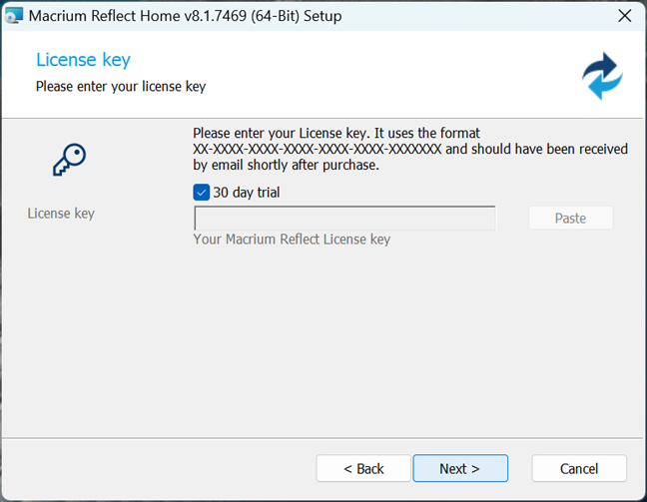Uncheck the 30 day trial checkbox

click(202, 192)
